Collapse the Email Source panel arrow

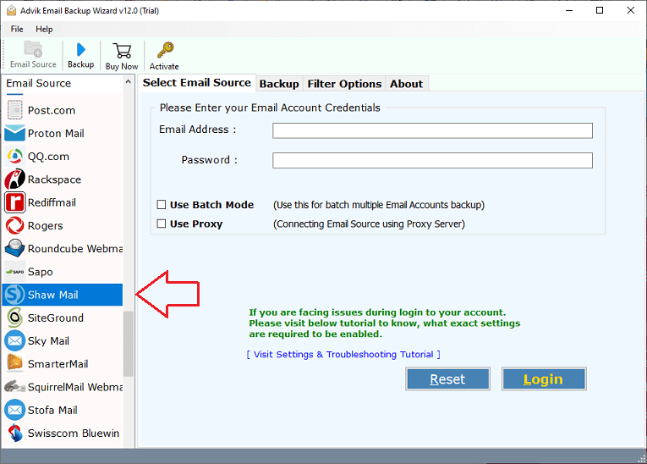click(x=128, y=82)
